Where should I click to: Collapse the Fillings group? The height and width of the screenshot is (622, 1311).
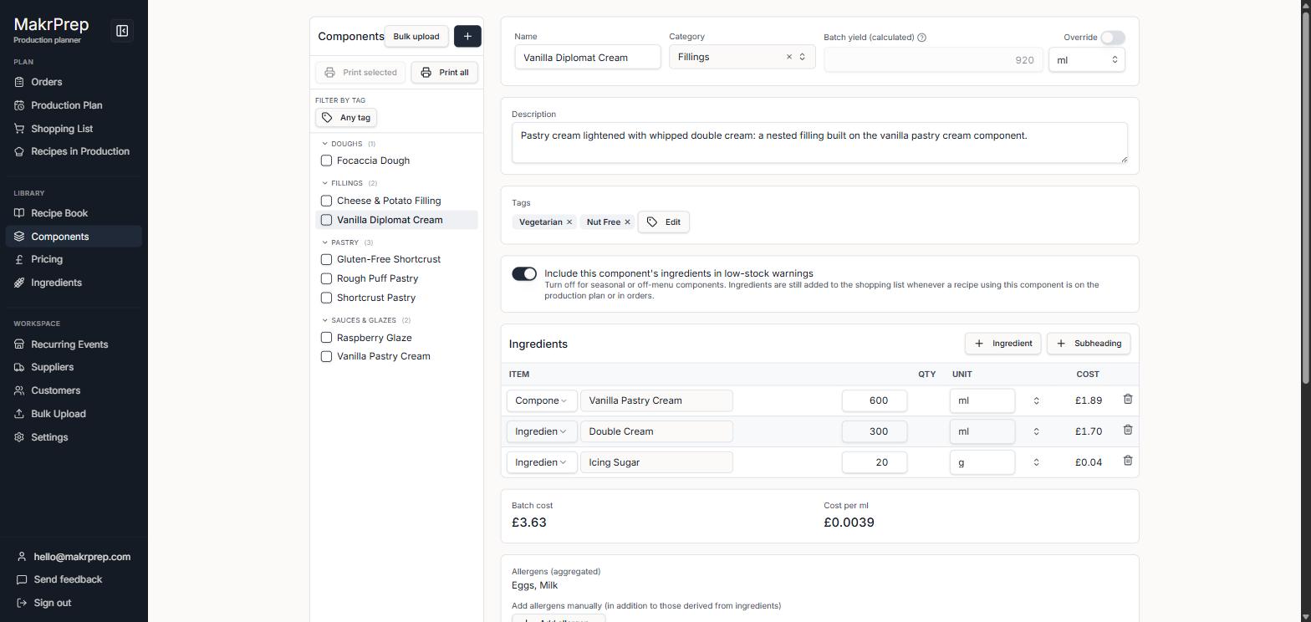(325, 183)
